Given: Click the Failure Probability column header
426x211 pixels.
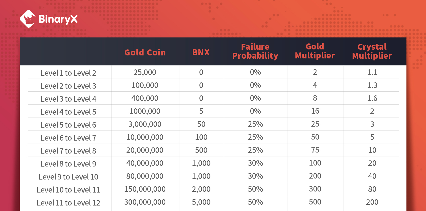Looking at the screenshot, I should [255, 51].
